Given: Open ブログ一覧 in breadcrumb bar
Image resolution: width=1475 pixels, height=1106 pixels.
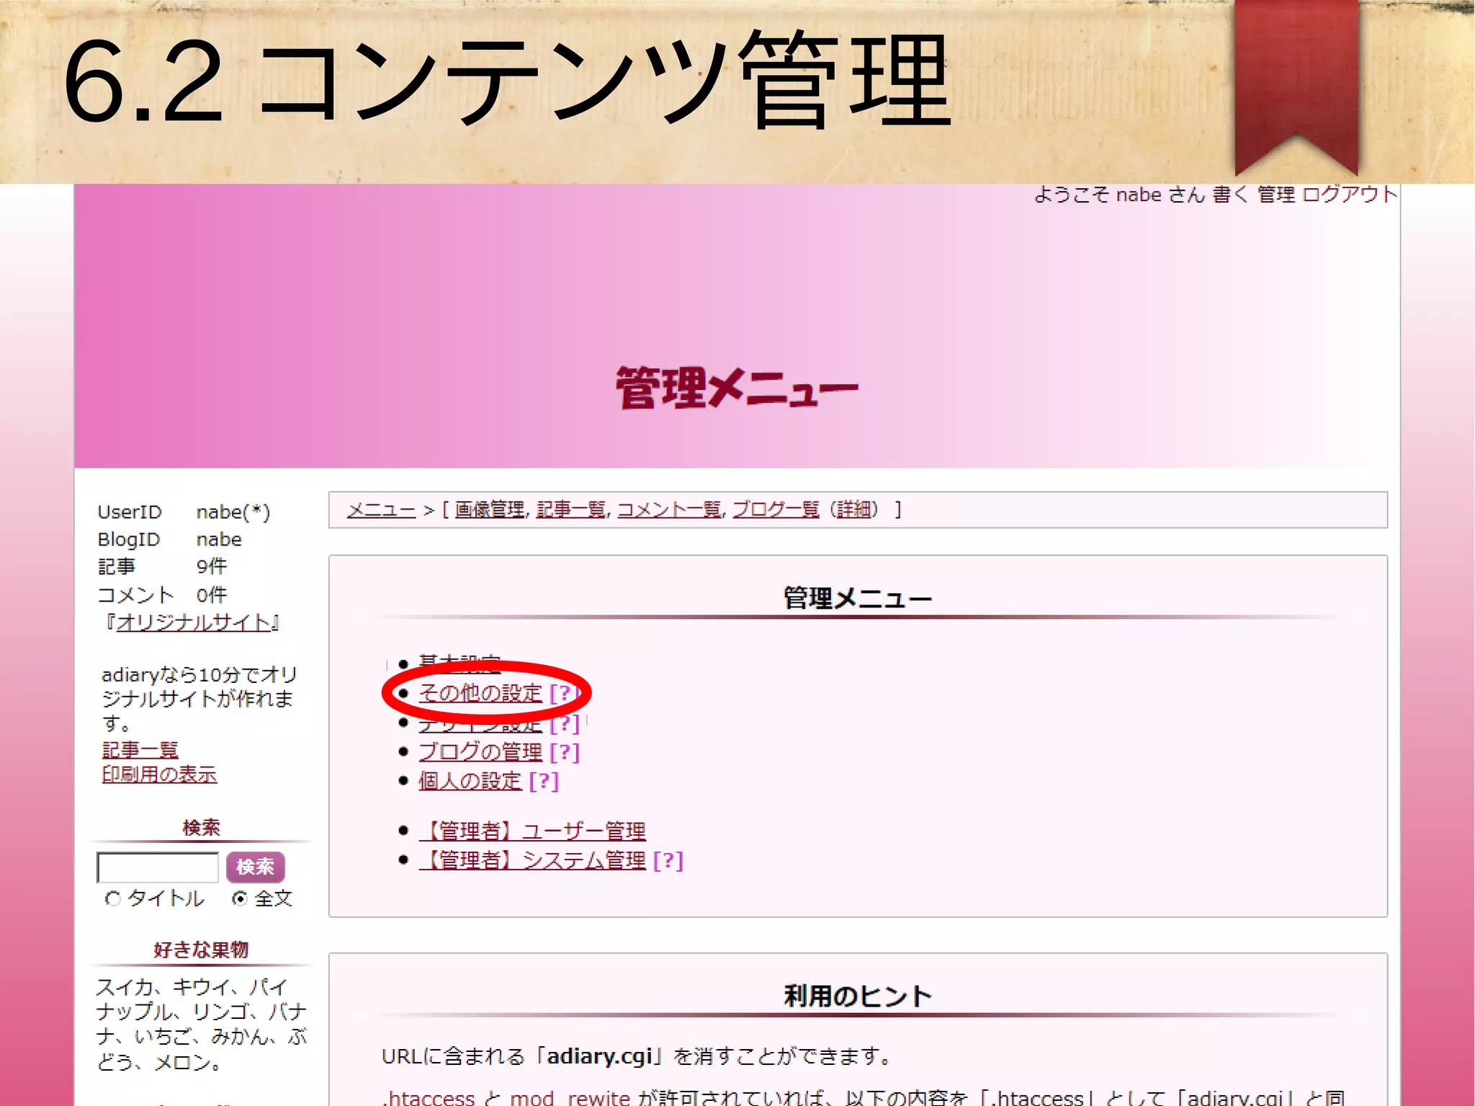Looking at the screenshot, I should tap(776, 509).
